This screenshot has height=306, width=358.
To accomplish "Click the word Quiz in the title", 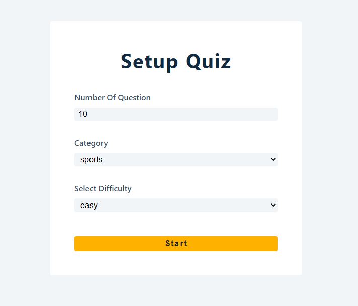I will 208,61.
